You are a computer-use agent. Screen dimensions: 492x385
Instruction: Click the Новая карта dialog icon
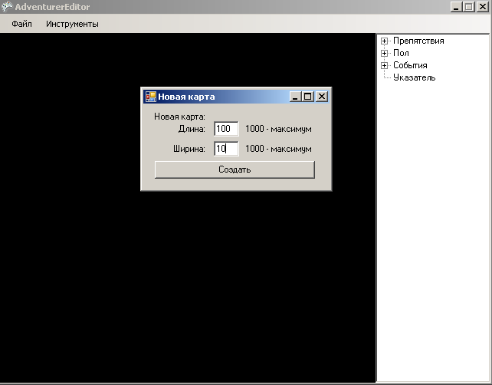coord(151,97)
